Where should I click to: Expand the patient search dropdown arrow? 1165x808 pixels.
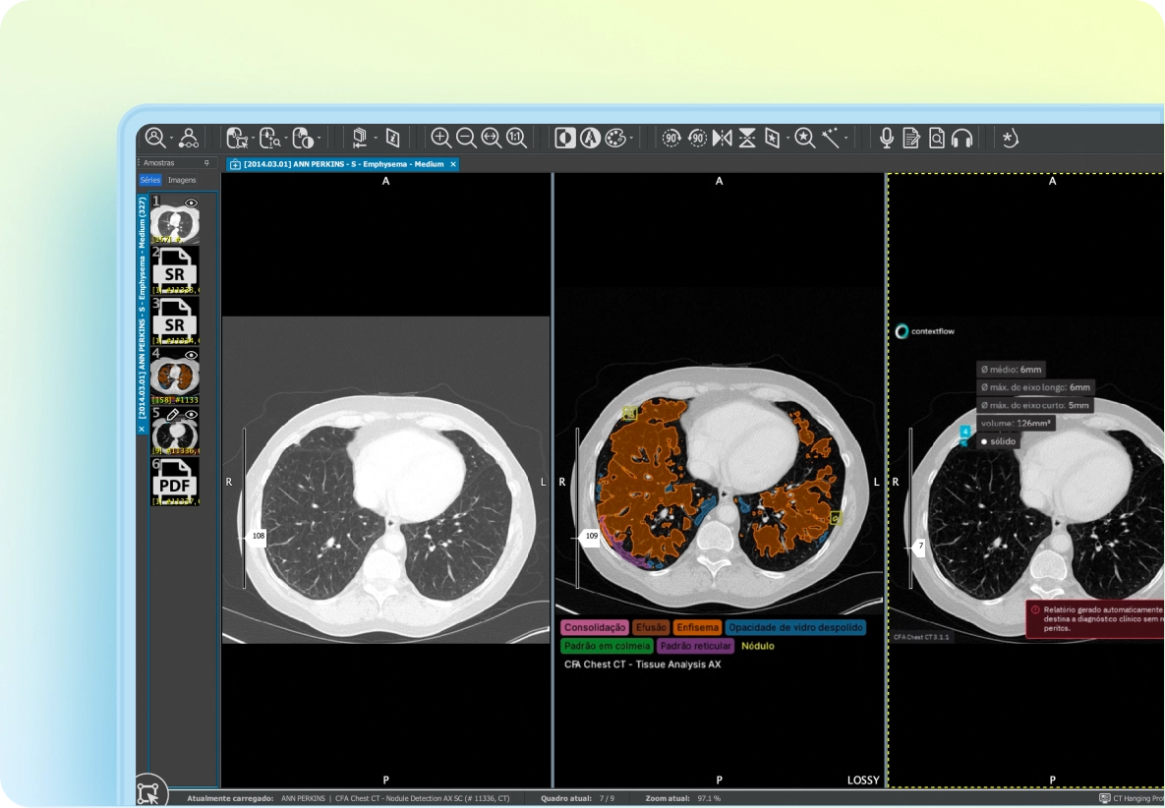point(171,139)
